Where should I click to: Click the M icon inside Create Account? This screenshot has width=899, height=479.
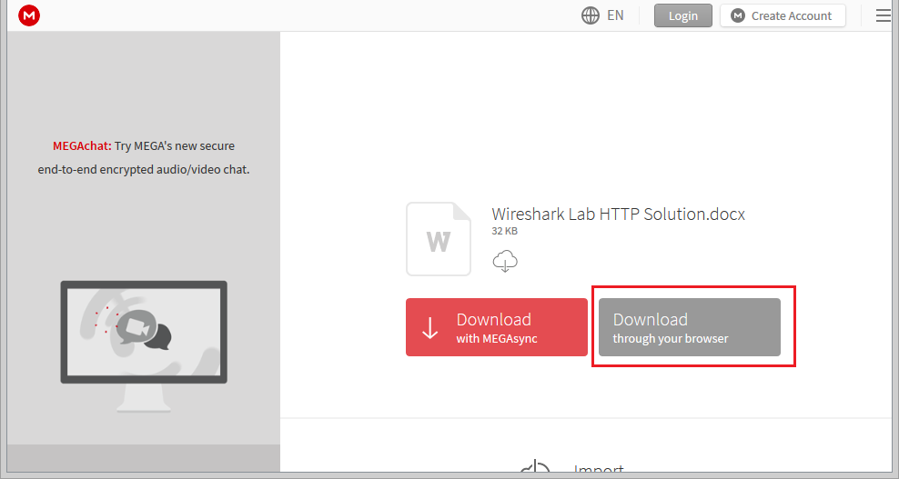click(737, 15)
